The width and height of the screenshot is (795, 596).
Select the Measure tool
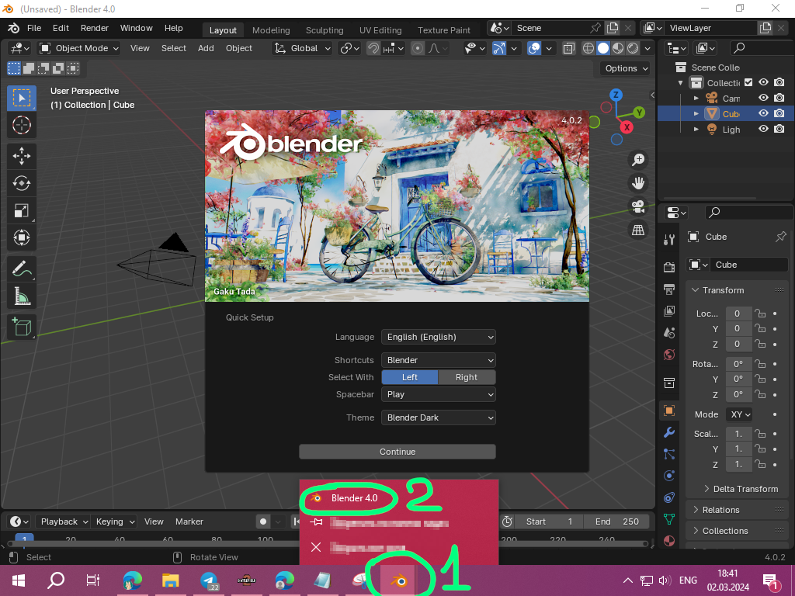click(21, 296)
